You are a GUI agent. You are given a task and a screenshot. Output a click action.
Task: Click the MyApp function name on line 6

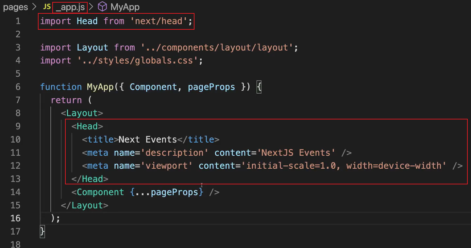pyautogui.click(x=100, y=87)
